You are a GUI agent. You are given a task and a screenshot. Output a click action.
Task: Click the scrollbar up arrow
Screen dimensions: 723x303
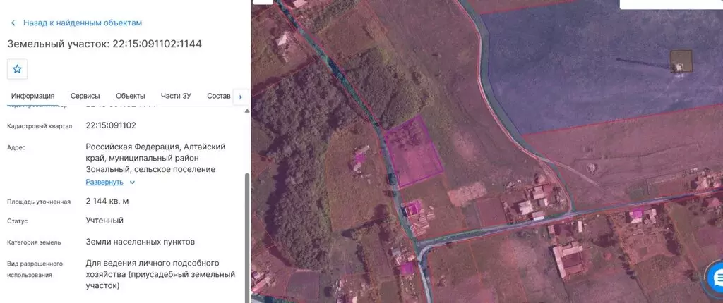tap(246, 111)
